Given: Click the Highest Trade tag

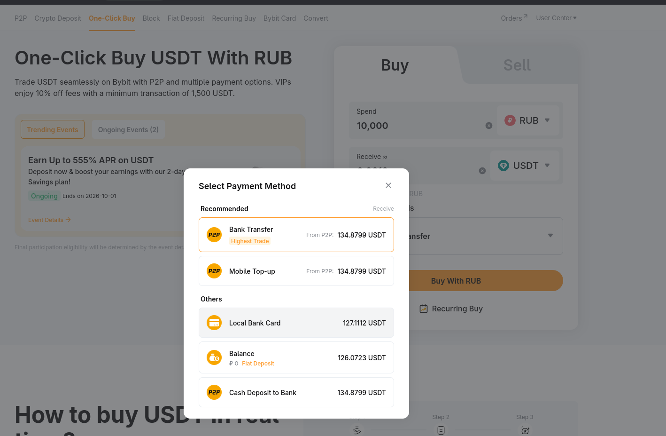Looking at the screenshot, I should click(250, 241).
